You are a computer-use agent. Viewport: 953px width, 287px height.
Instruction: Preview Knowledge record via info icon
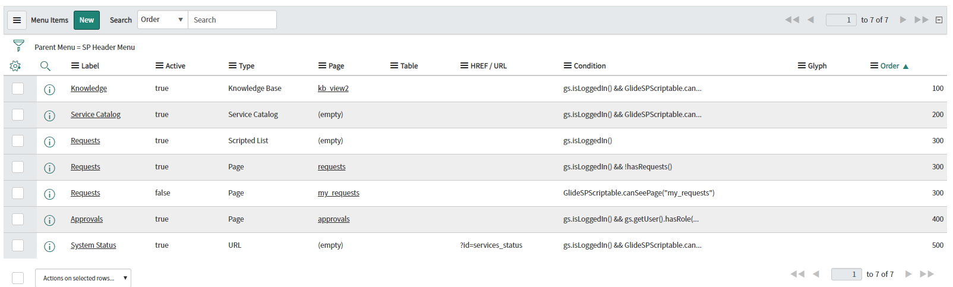tap(49, 89)
